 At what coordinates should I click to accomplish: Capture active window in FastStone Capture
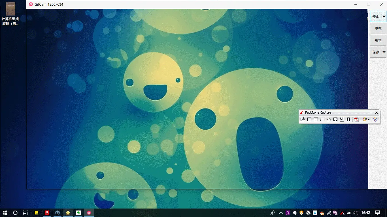309,120
